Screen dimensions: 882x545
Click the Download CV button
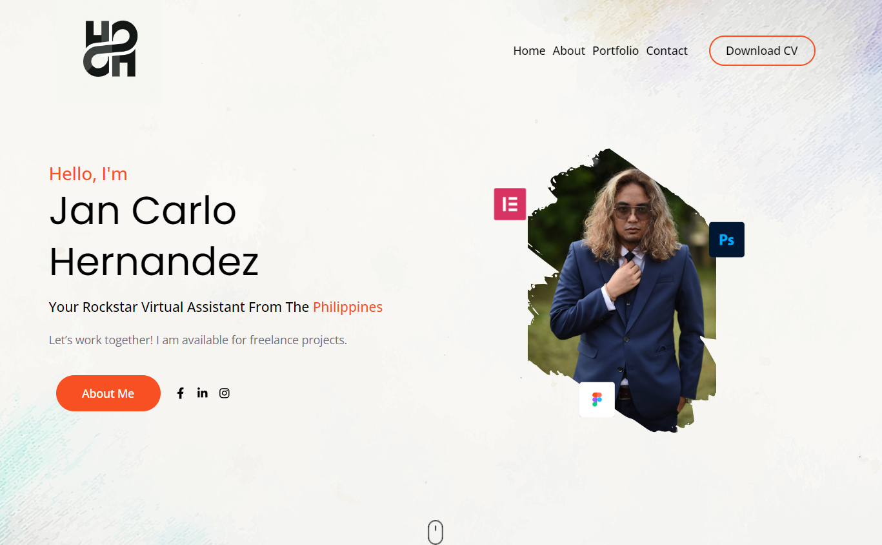click(762, 51)
